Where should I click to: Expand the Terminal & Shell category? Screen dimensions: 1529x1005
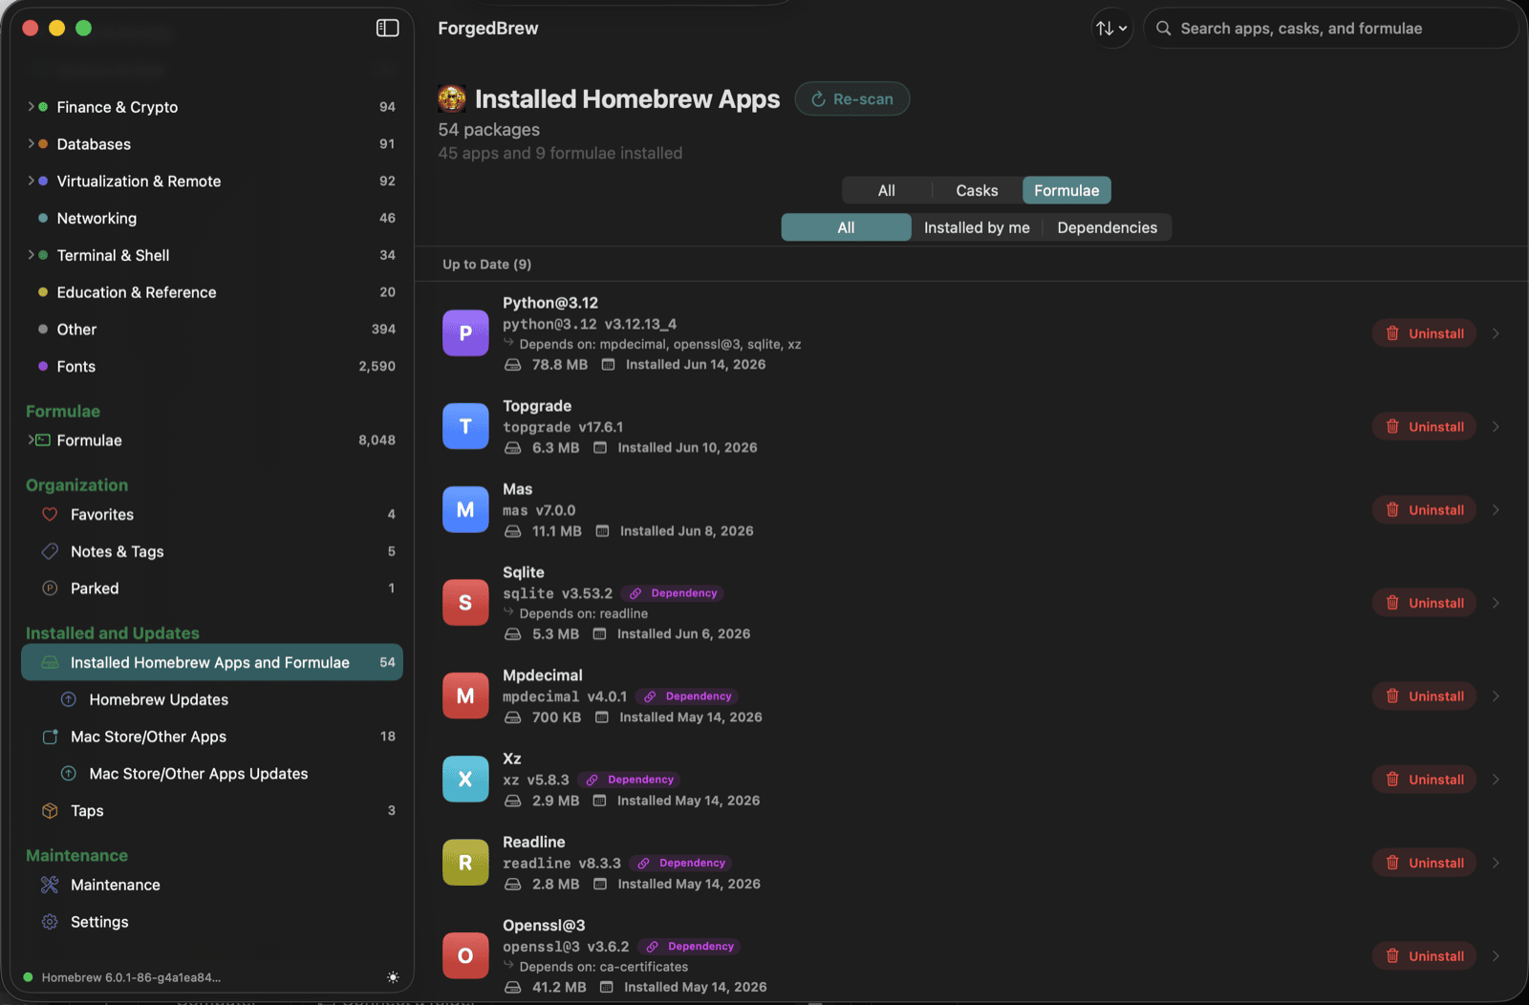(31, 255)
